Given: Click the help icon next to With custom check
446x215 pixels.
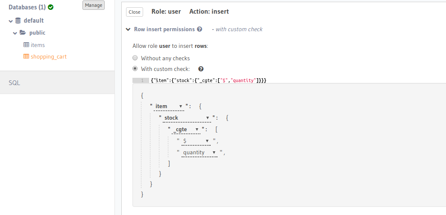Looking at the screenshot, I should (201, 69).
